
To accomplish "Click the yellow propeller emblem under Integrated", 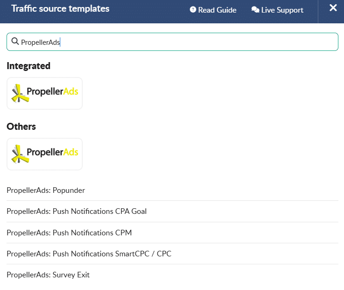I will coord(19,93).
